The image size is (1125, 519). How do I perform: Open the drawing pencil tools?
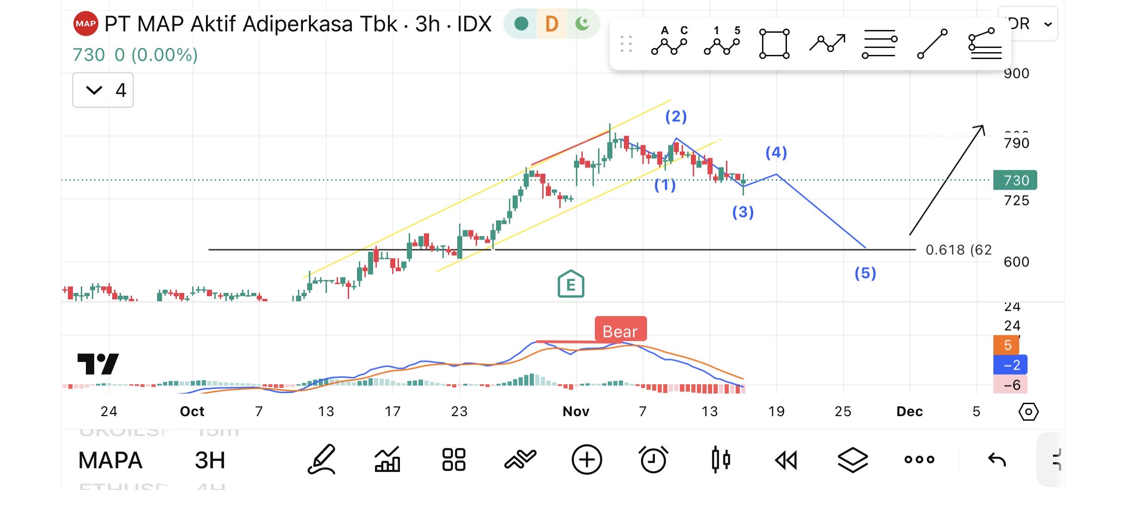pos(321,459)
